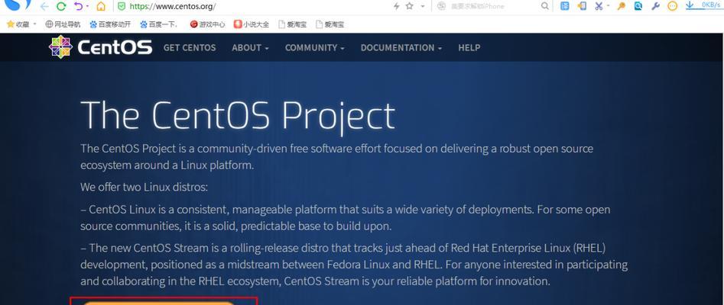The width and height of the screenshot is (724, 305).
Task: Expand the 收藏 favorites dropdown arrow
Action: (x=34, y=24)
